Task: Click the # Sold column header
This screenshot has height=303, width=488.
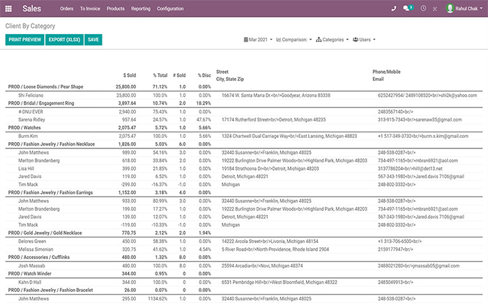Action: [x=179, y=75]
